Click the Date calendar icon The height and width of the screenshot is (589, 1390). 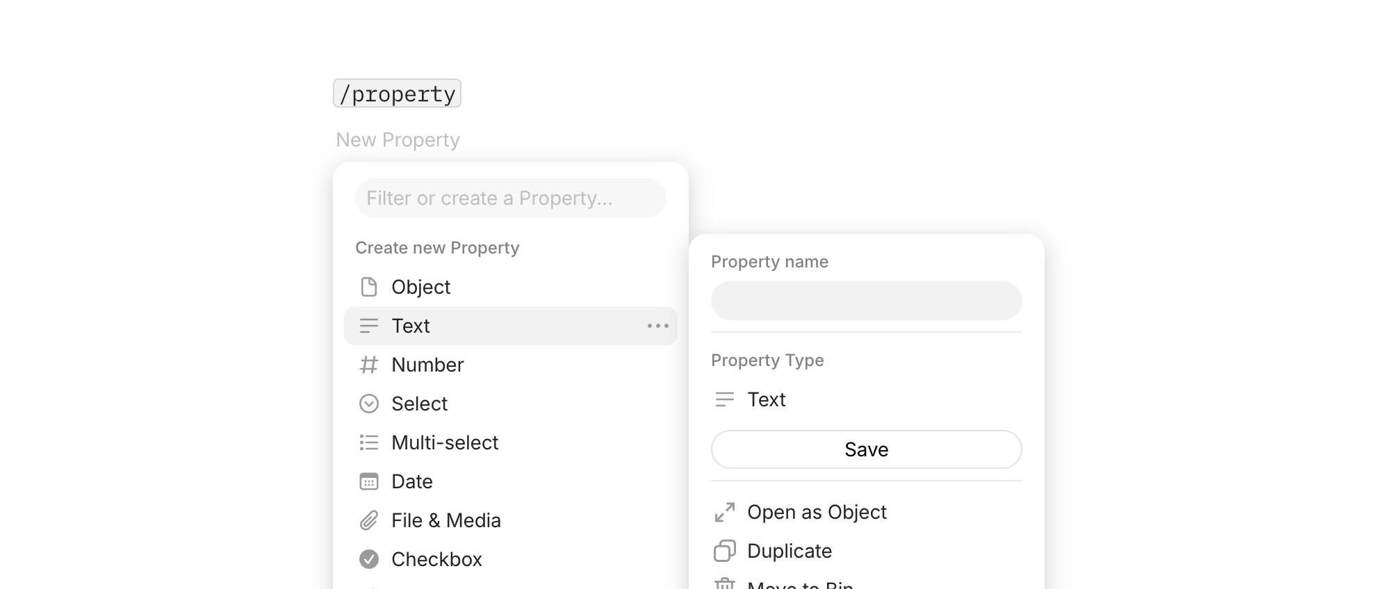[x=369, y=481]
